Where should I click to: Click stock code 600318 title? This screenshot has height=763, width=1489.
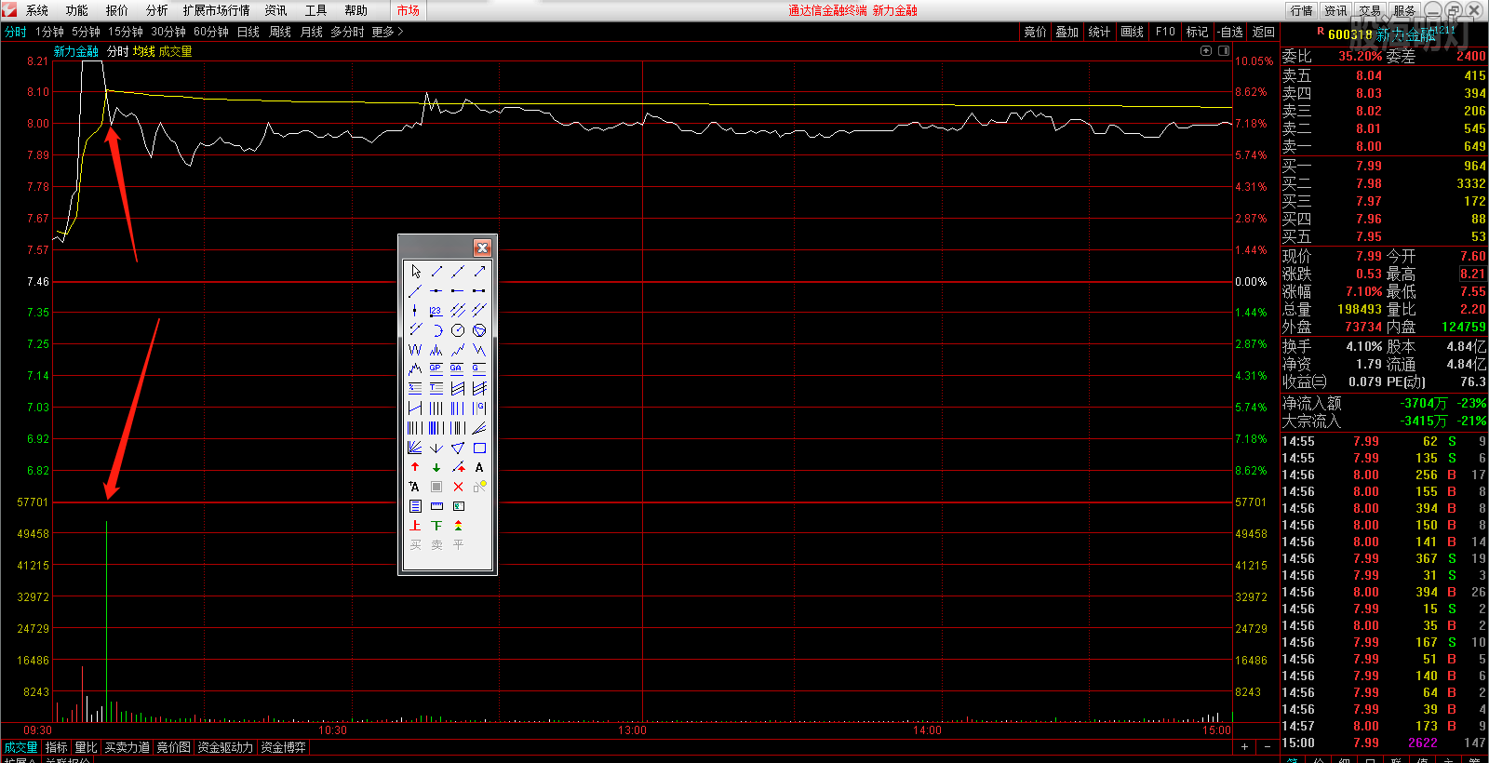[1349, 33]
